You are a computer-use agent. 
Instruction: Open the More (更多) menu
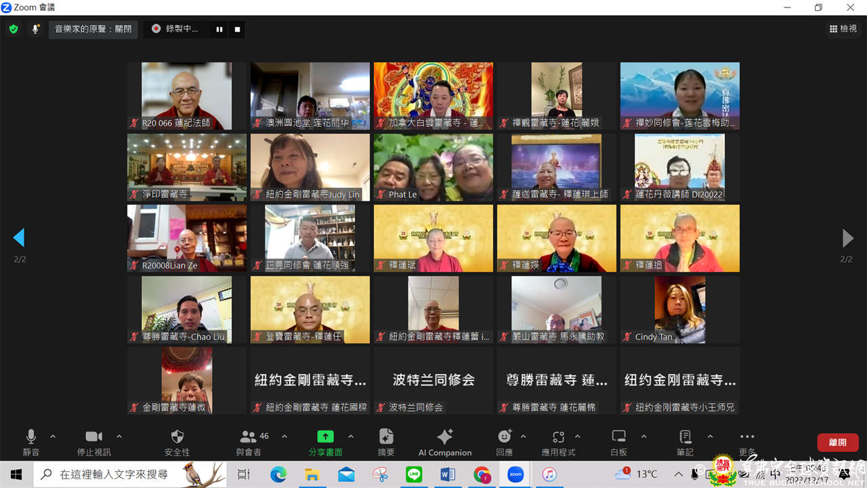tap(747, 441)
